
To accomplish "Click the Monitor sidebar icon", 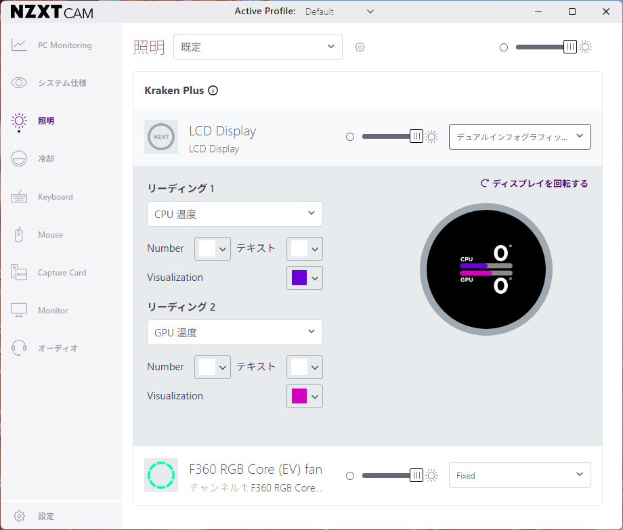I will (x=19, y=310).
